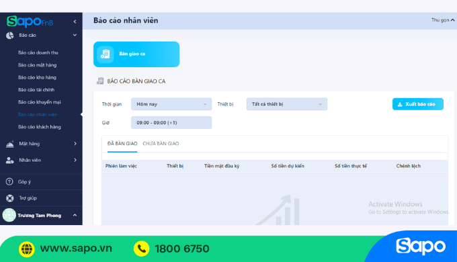Viewport: 457px width, 262px height.
Task: Switch to the ĐÃ BÀN GIAO tab
Action: click(x=122, y=143)
